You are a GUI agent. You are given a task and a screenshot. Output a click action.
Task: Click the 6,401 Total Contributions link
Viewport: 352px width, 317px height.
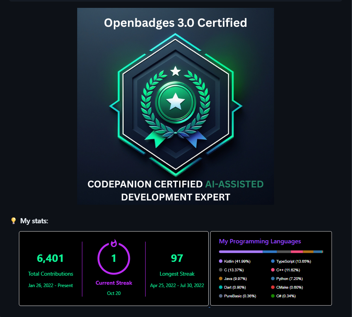[50, 258]
